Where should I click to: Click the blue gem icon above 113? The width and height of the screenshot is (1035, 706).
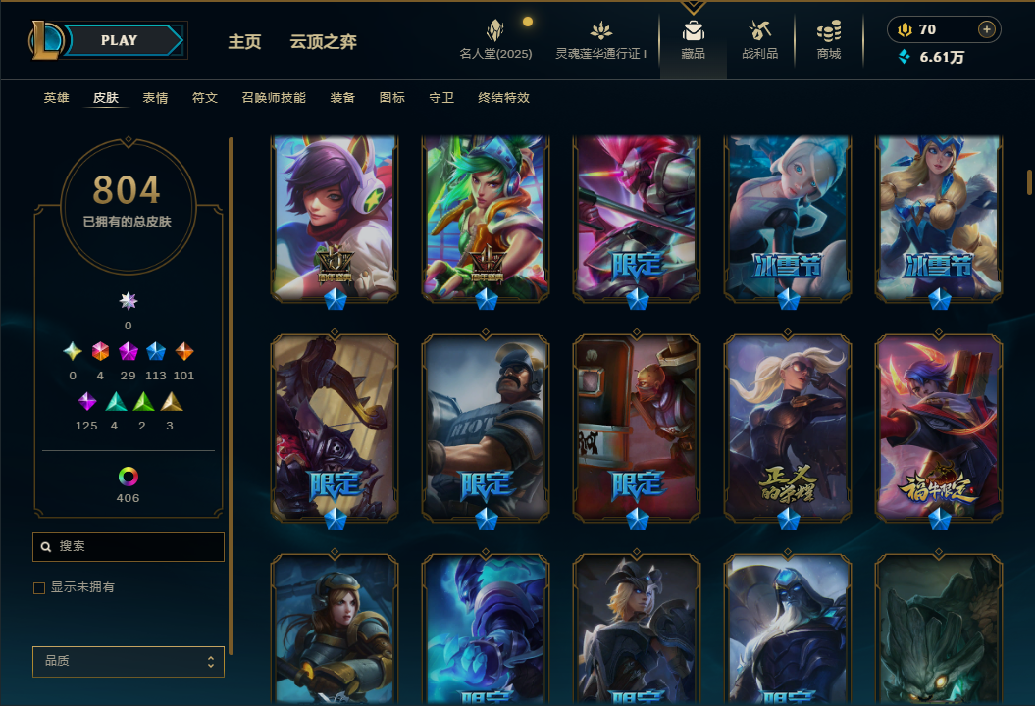[156, 351]
